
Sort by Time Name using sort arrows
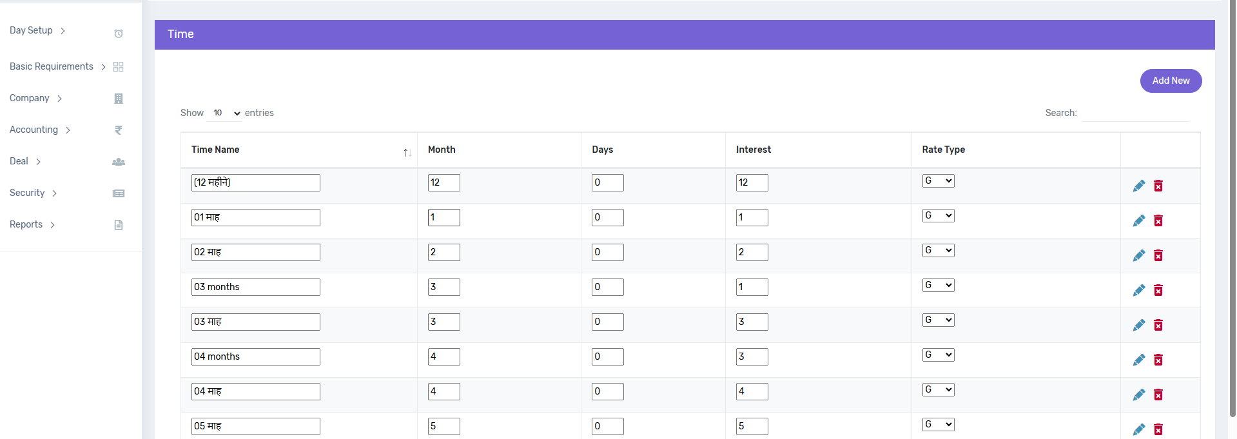point(407,153)
